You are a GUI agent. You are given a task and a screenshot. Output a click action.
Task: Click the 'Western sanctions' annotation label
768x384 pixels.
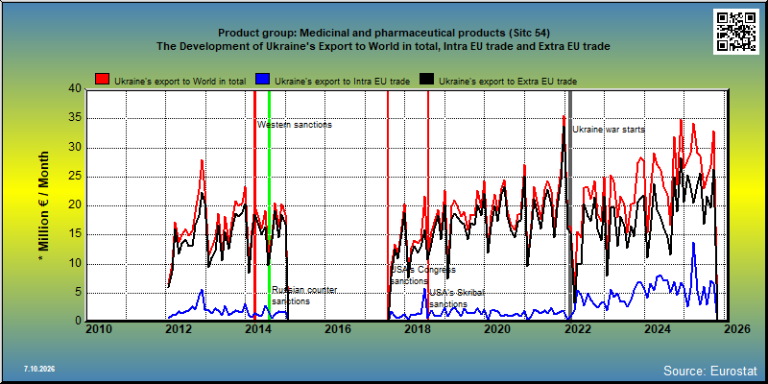click(295, 125)
